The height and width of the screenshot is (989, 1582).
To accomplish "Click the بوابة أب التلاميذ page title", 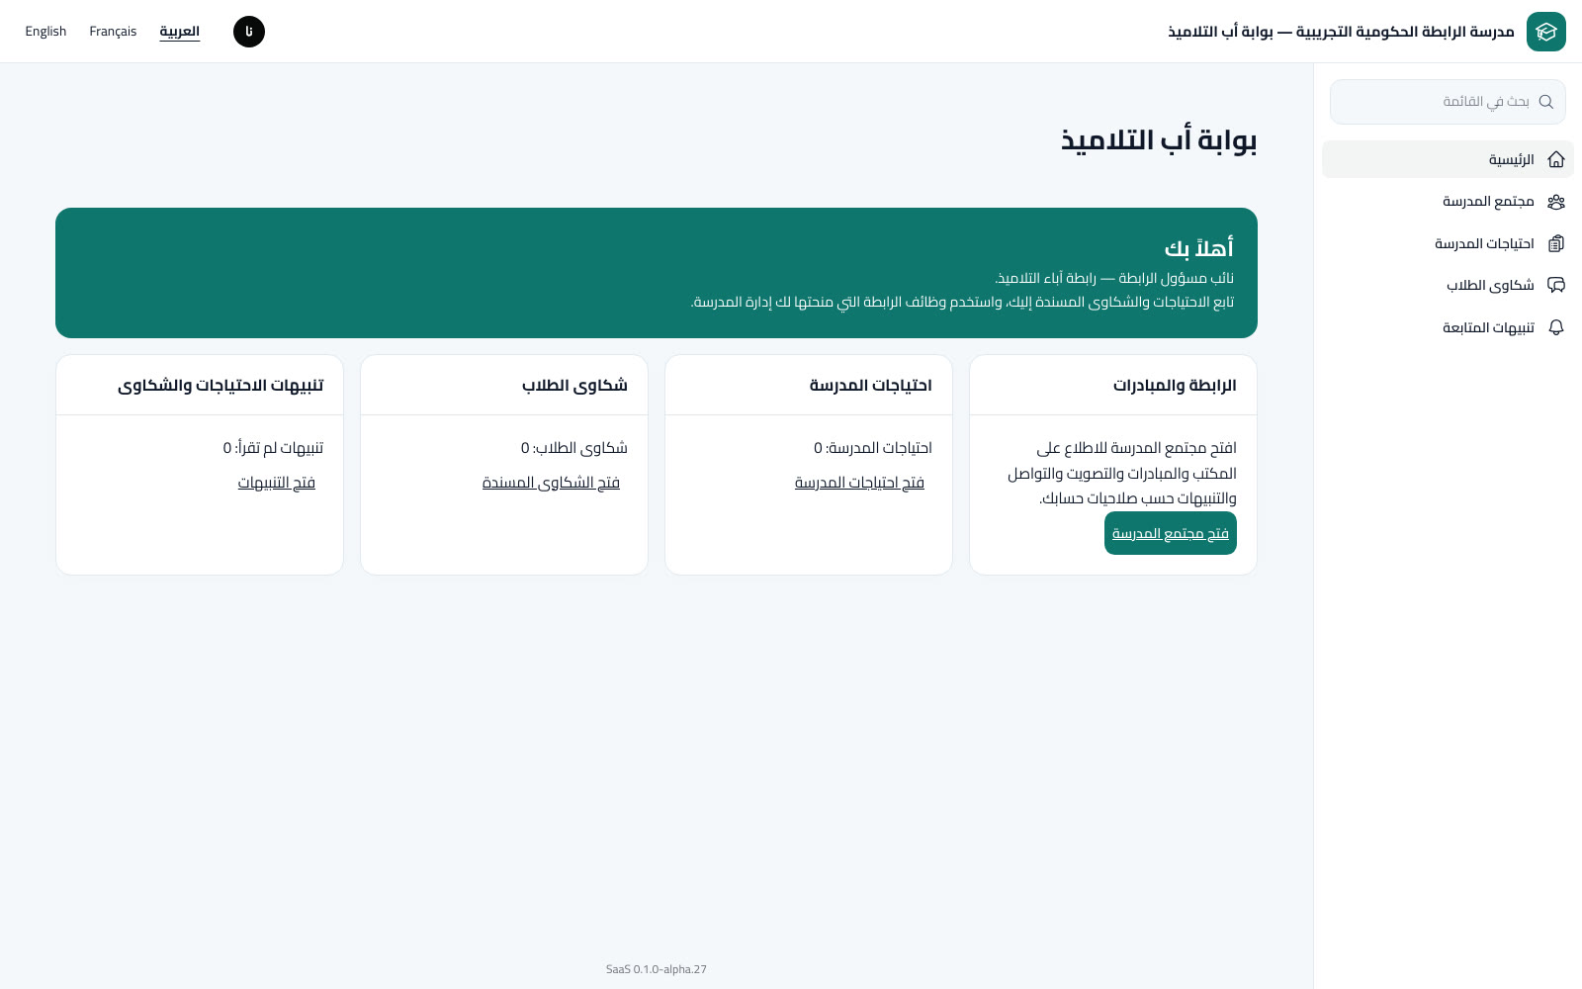I will pyautogui.click(x=1159, y=140).
